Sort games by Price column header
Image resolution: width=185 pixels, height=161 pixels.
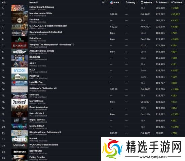tap(116, 2)
